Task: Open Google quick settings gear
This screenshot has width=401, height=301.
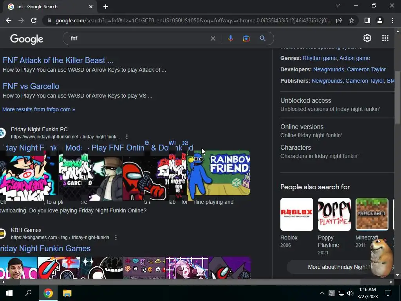Action: click(367, 38)
